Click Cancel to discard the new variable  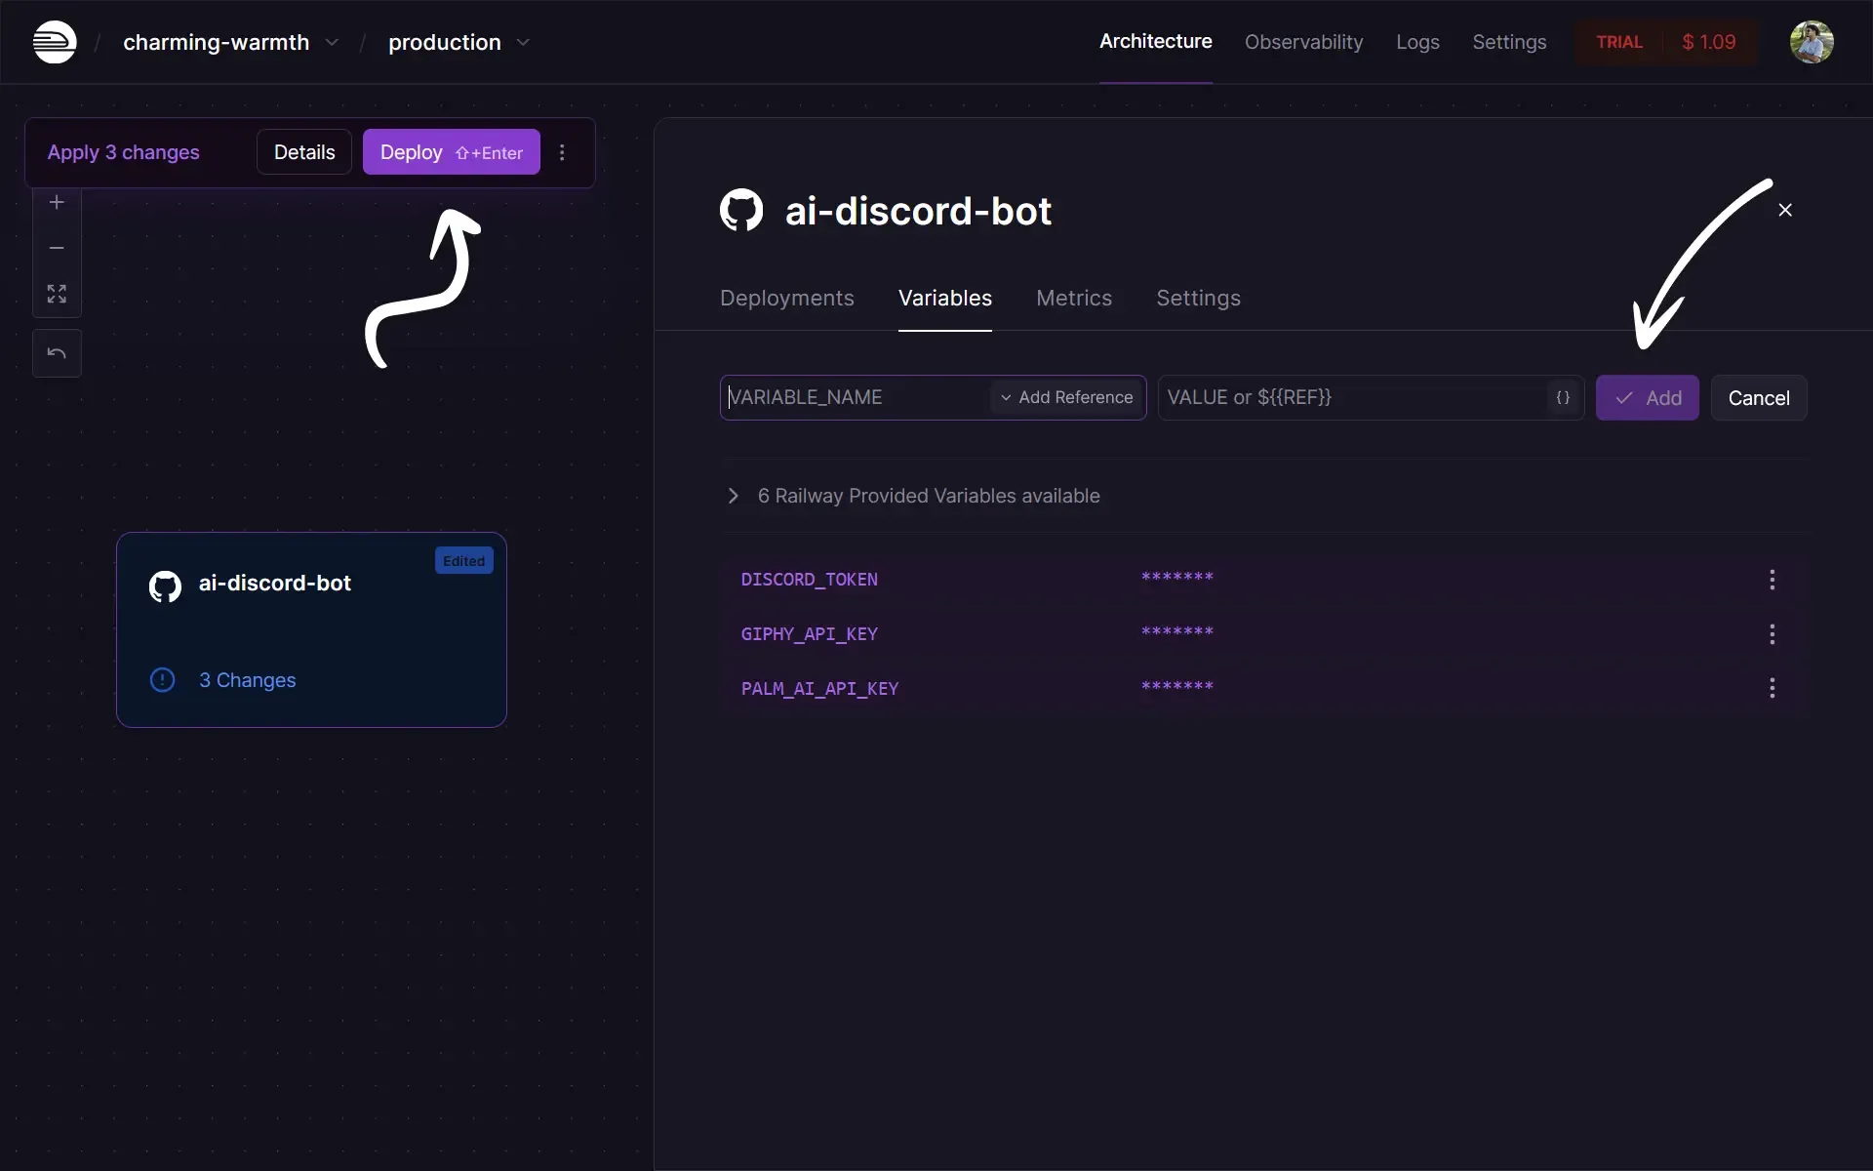(1758, 397)
